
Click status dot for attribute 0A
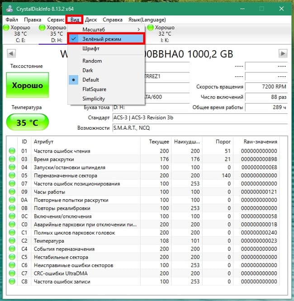coord(12,200)
